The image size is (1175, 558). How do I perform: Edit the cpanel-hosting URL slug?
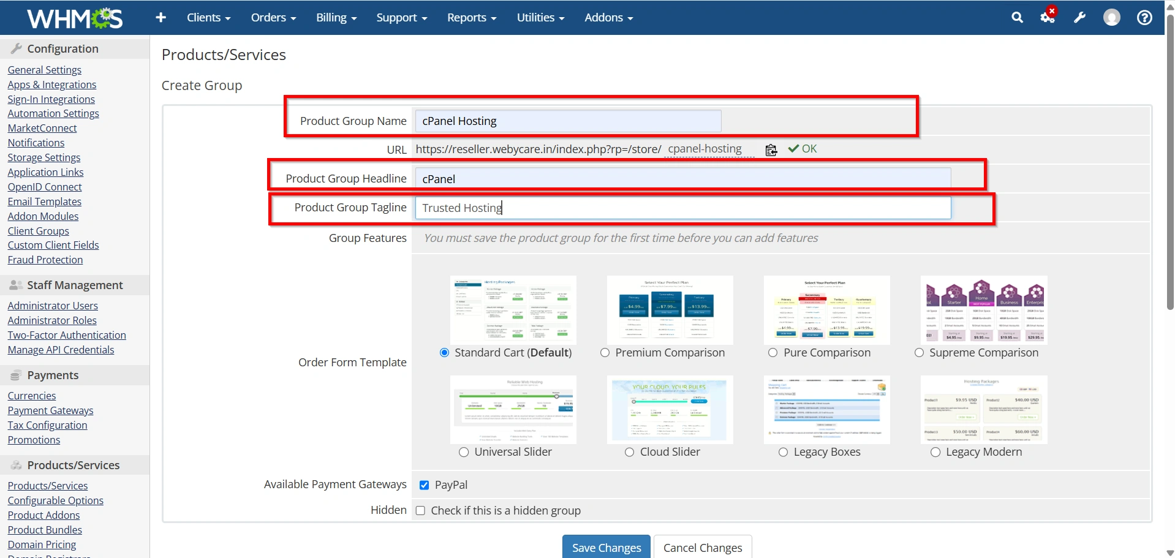709,149
